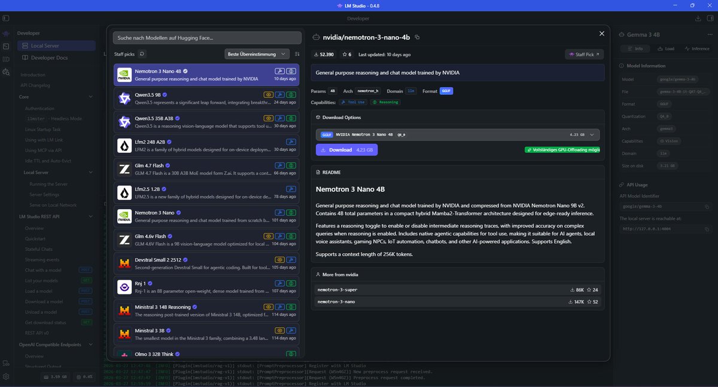Switch to the Inference tab
Viewport: 718px width, 387px height.
tap(696, 48)
